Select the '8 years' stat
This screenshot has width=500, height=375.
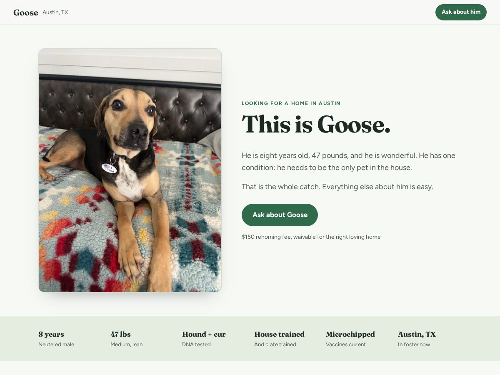(x=51, y=334)
